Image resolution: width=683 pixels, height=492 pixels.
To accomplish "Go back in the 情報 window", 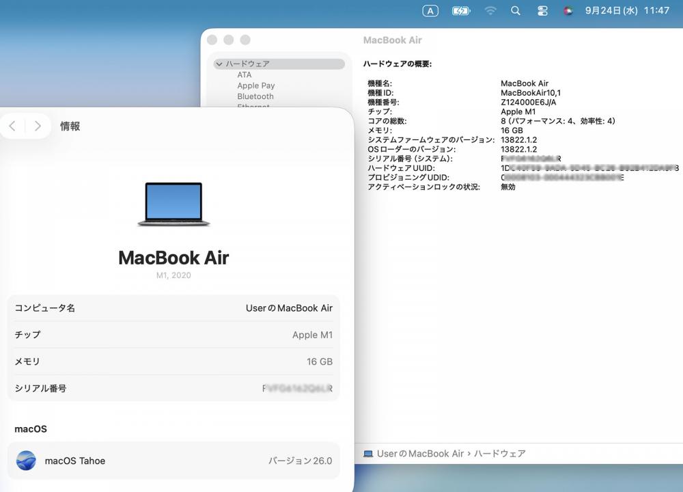I will tap(12, 126).
